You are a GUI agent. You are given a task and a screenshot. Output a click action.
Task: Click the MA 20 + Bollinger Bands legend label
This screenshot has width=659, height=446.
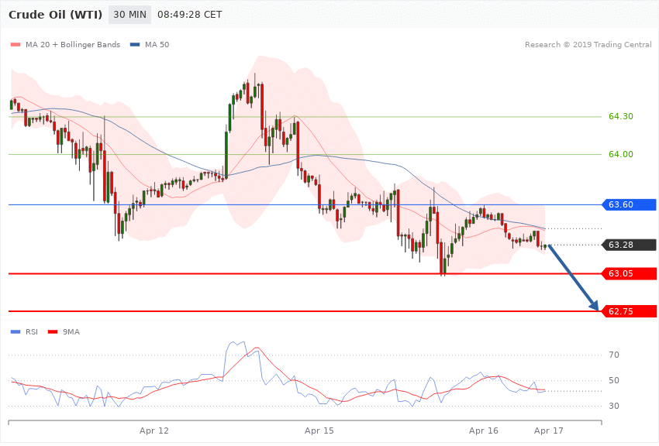point(73,44)
